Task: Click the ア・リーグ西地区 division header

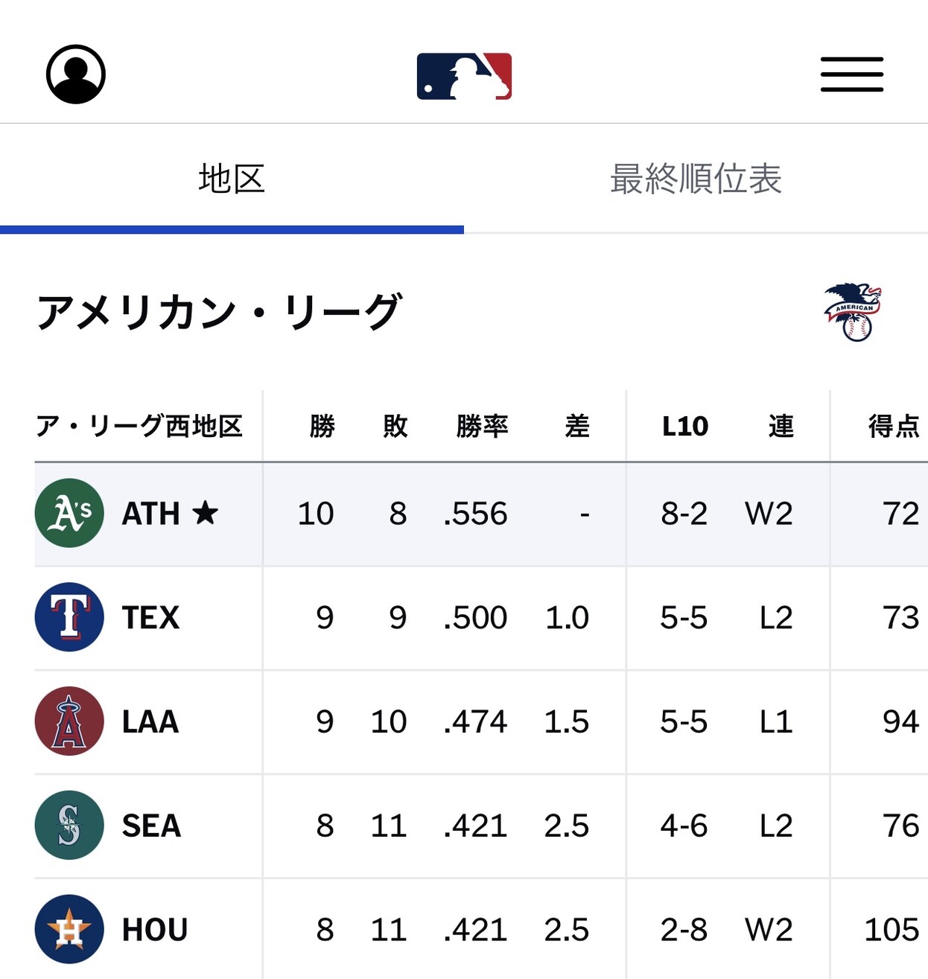Action: coord(139,427)
